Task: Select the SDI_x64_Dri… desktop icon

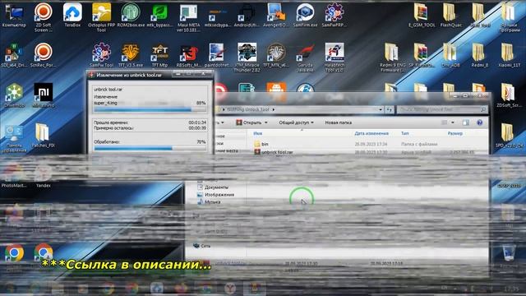Action: pos(14,55)
